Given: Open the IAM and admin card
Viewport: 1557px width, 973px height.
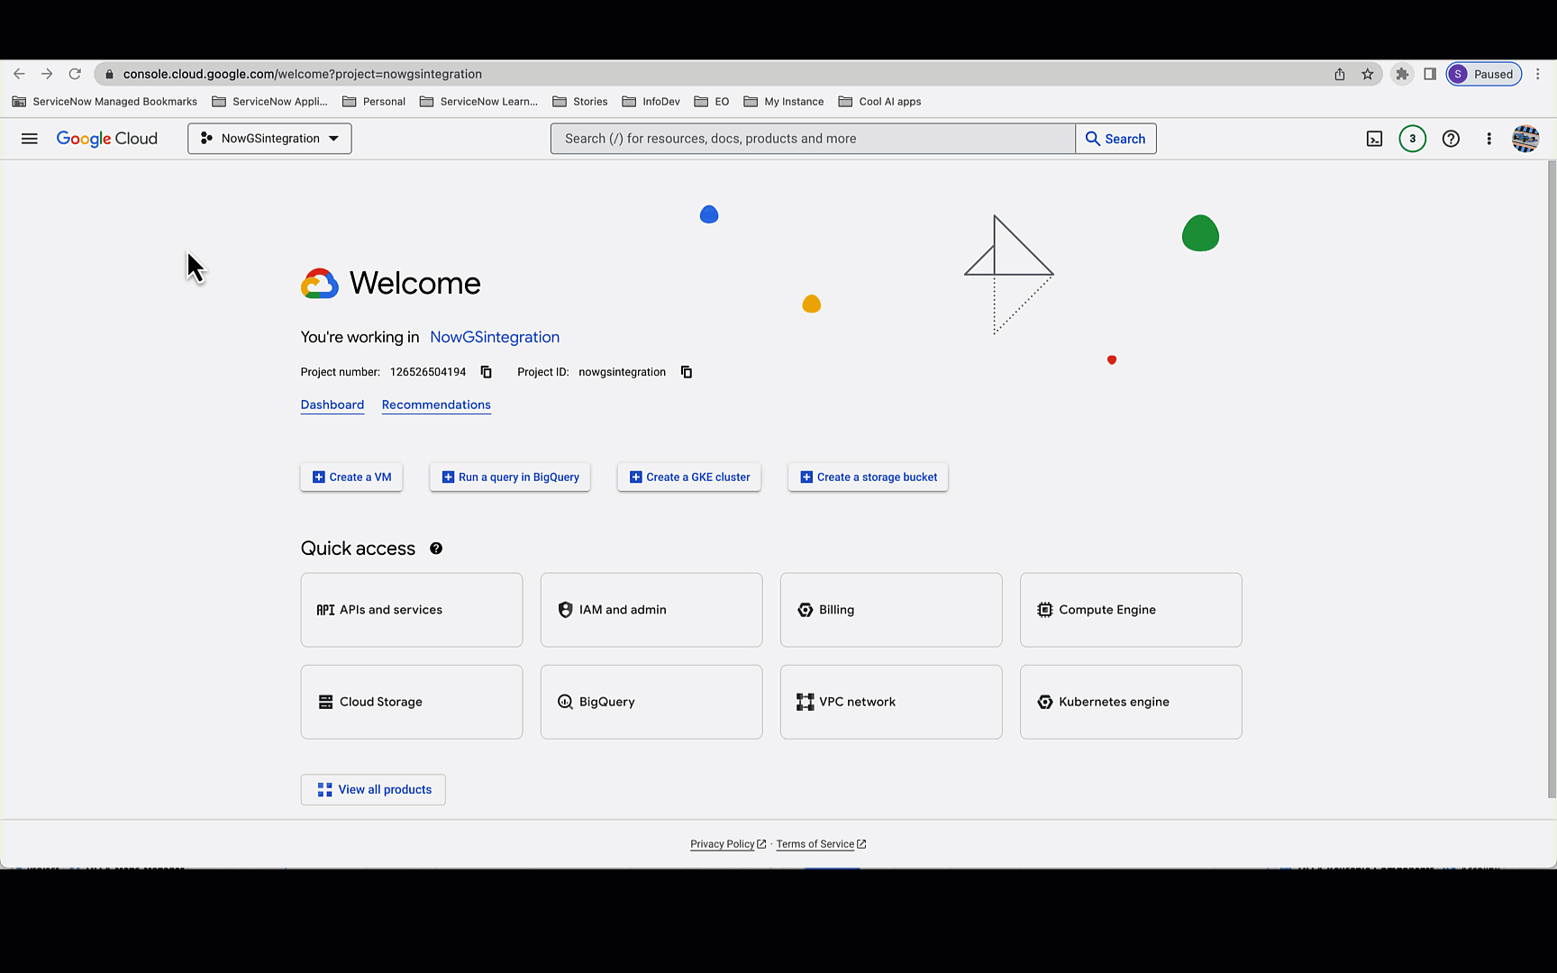Looking at the screenshot, I should 651,610.
